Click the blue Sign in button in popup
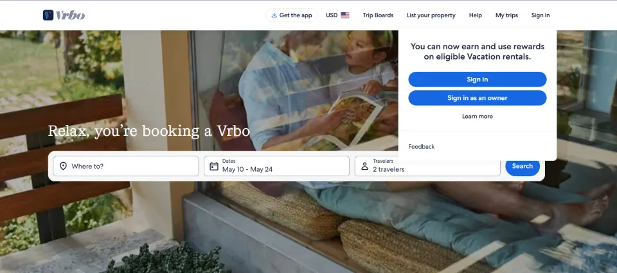 (478, 79)
